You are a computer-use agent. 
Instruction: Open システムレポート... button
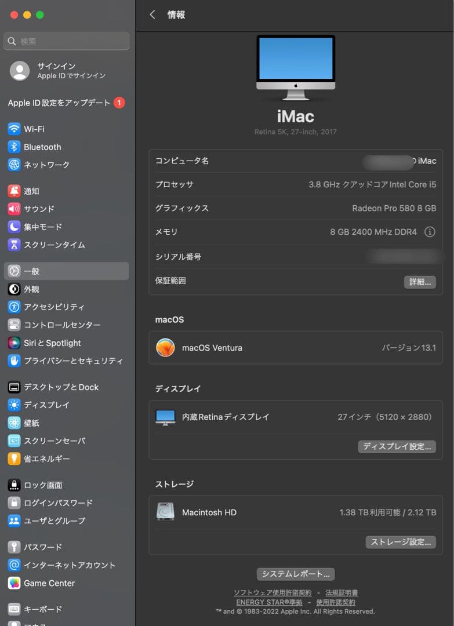tap(296, 574)
